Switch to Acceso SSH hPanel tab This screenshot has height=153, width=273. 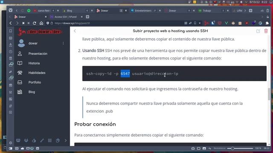(65, 17)
